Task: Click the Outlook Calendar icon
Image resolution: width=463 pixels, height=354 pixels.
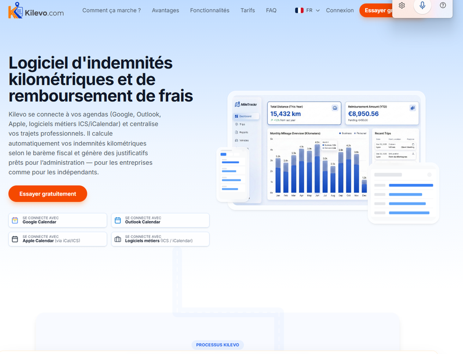Action: [118, 220]
